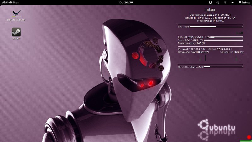The image size is (252, 142).
Task: Open the volume control icon
Action: tap(218, 3)
